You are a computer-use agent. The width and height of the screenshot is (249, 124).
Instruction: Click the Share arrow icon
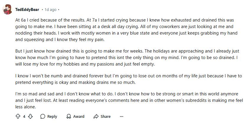tap(96, 116)
